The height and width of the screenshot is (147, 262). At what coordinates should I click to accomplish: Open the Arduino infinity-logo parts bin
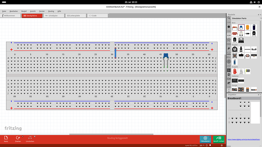229,44
